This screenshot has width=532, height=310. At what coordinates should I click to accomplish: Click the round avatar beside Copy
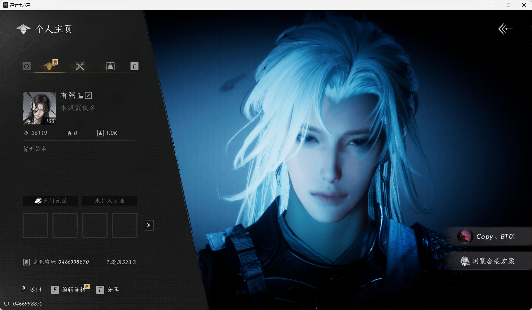click(465, 236)
